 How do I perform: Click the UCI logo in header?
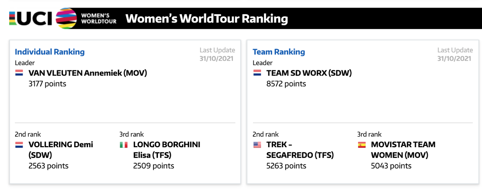click(x=31, y=18)
